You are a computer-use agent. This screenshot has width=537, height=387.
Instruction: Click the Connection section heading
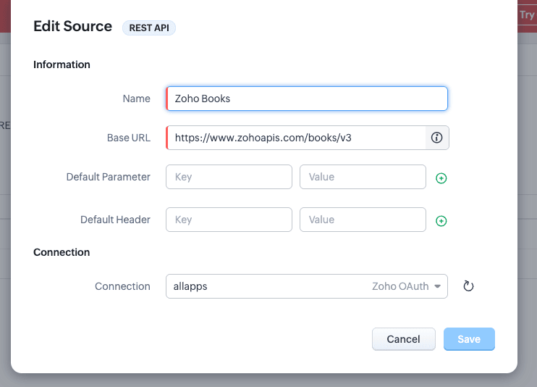point(62,252)
